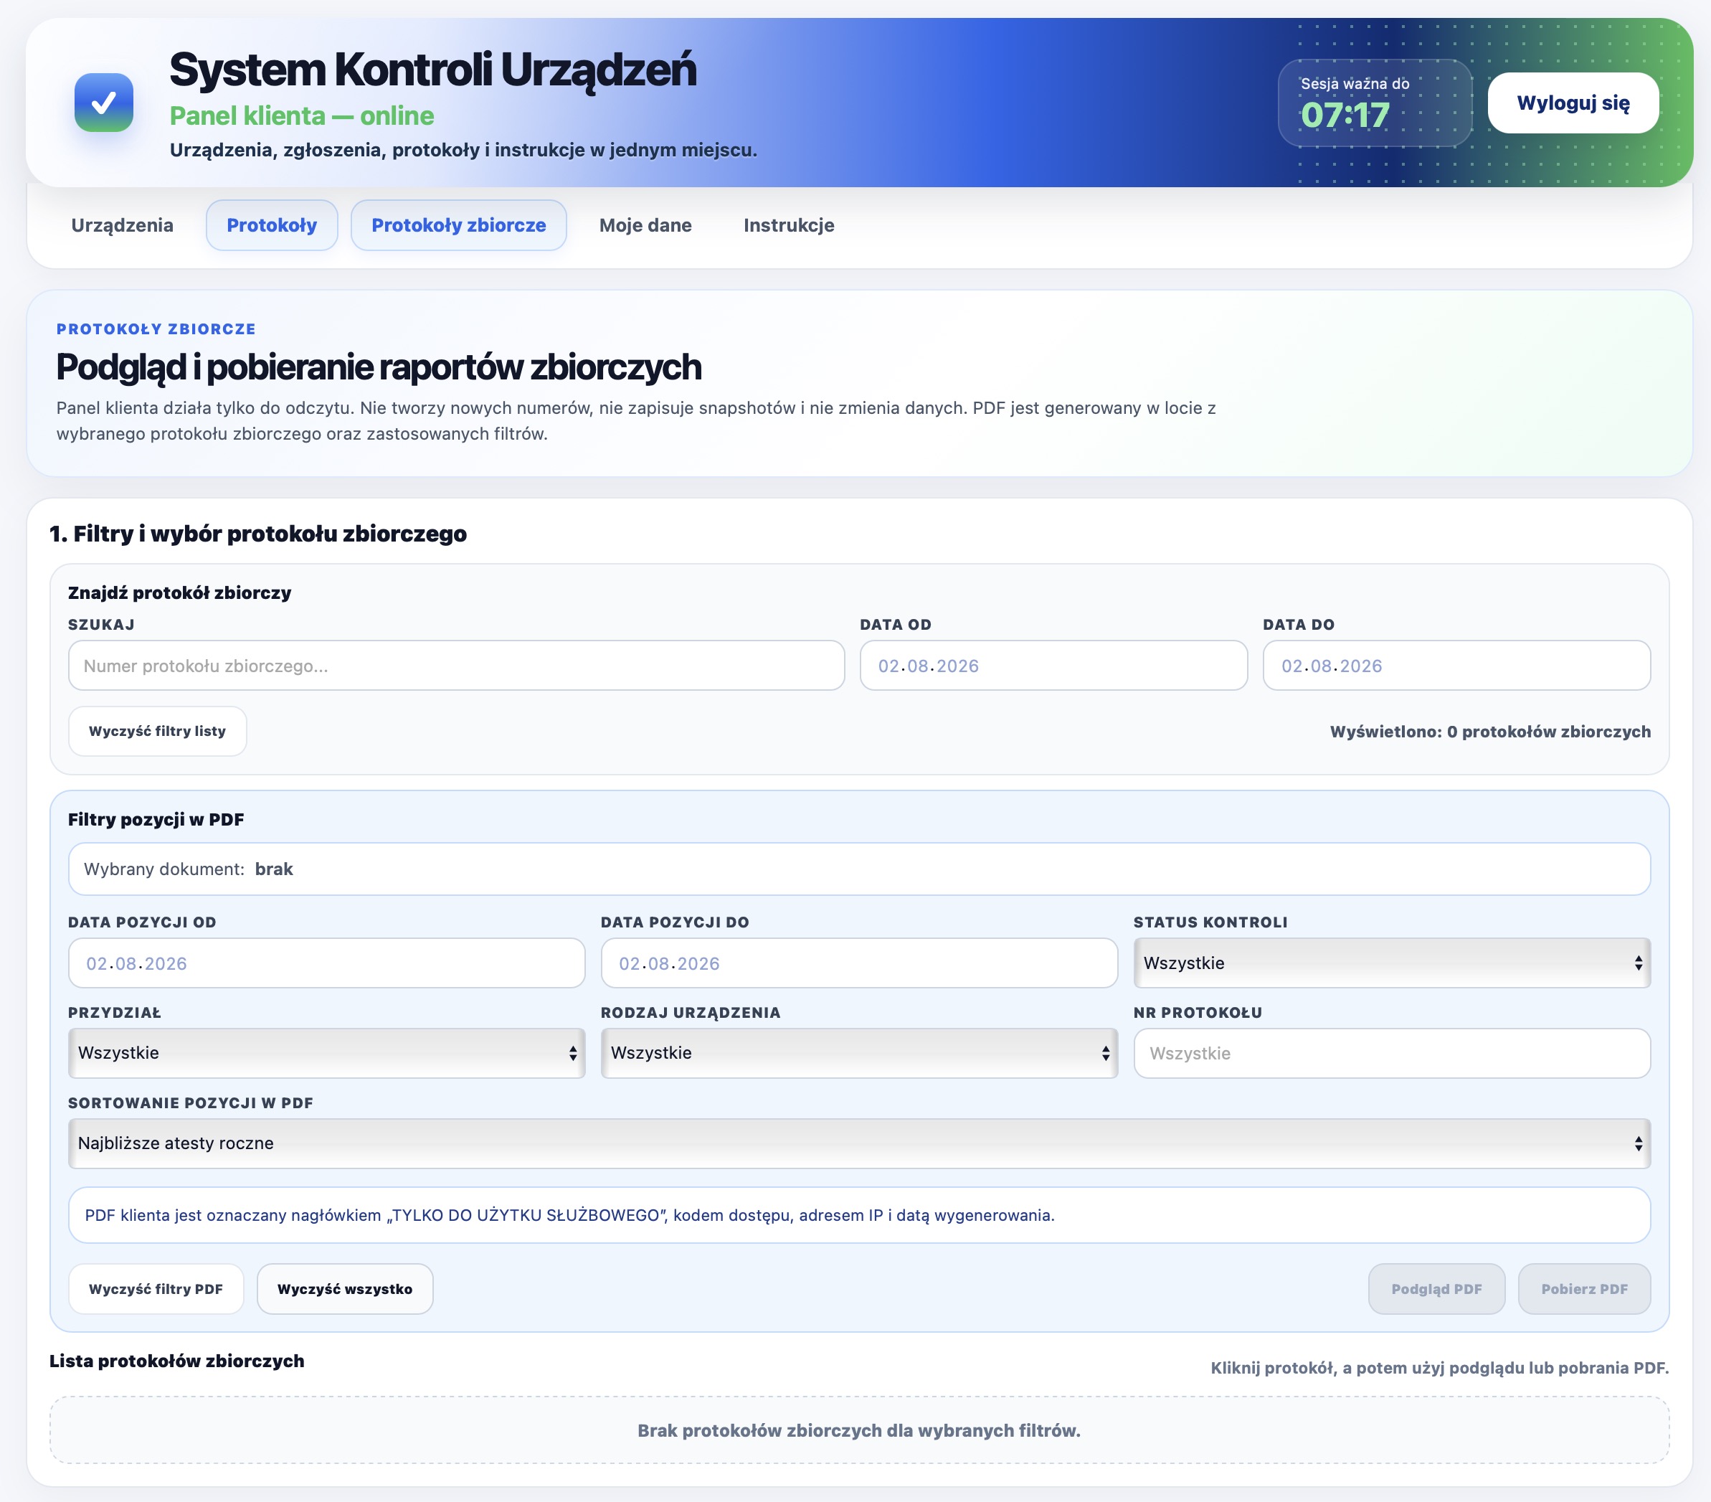Click the 'System Kontroli Urządzeń' title
Image resolution: width=1711 pixels, height=1502 pixels.
[x=433, y=70]
